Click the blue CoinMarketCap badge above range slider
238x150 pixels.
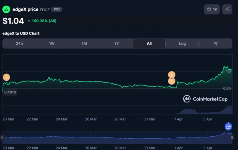click(228, 127)
